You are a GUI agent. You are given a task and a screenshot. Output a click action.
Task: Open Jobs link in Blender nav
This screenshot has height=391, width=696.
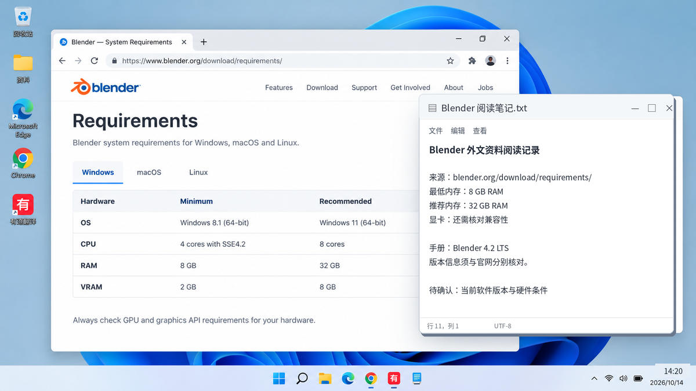485,87
